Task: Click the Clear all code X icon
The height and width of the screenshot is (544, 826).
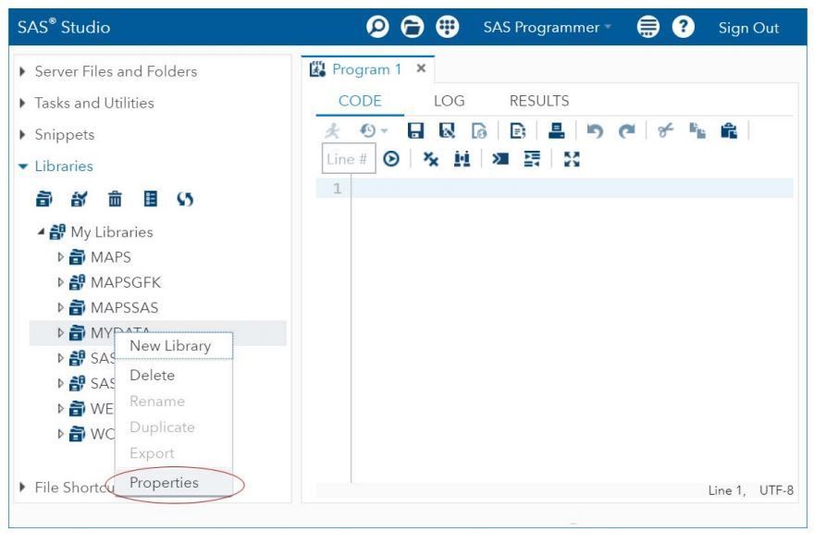Action: [431, 159]
